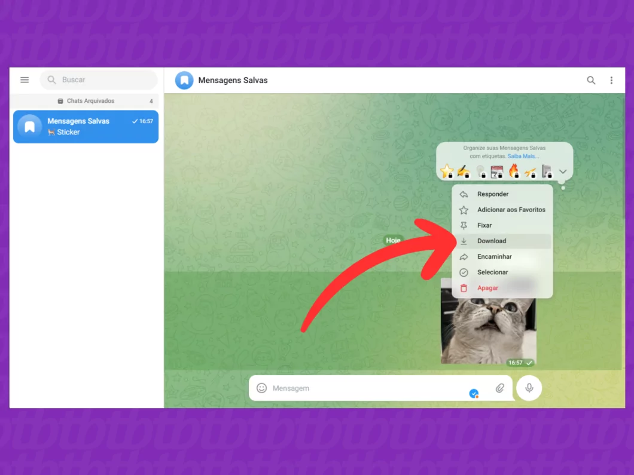Choose Responder in the context menu
634x475 pixels.
point(502,194)
